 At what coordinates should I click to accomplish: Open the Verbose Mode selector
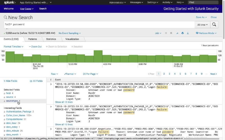206,33
